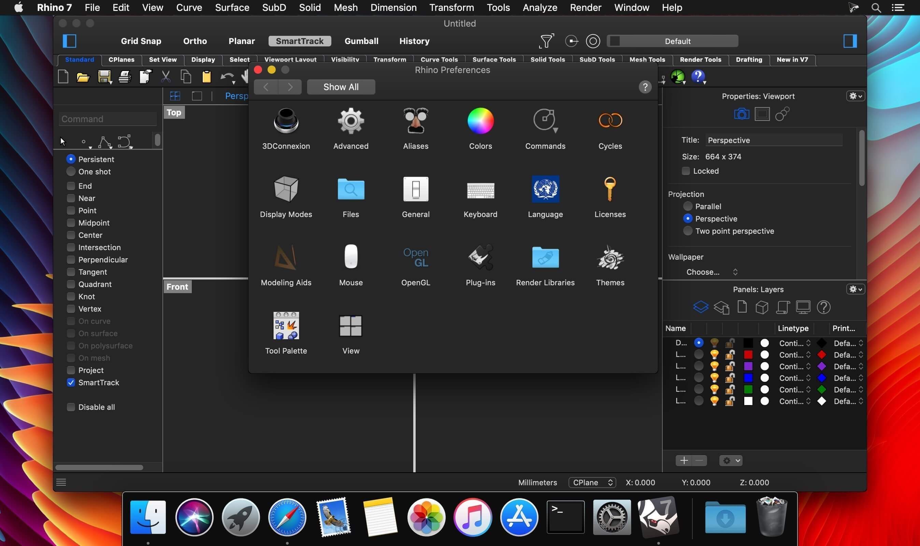Uncheck the SmartTrack osnap checkbox
Viewport: 920px width, 546px height.
71,382
